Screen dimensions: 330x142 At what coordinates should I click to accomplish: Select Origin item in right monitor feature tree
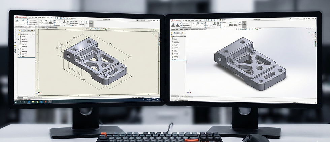click(174, 49)
